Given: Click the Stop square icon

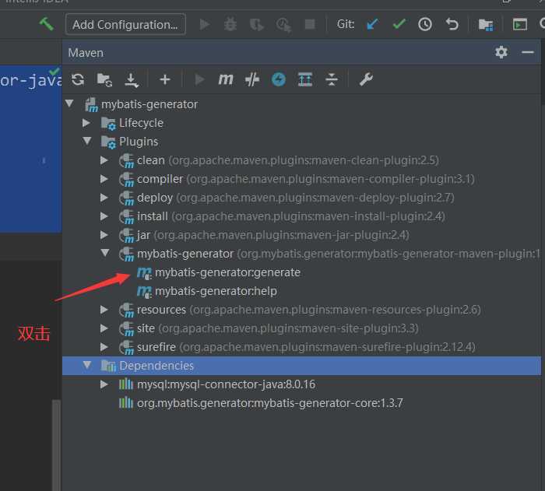Looking at the screenshot, I should pos(310,24).
